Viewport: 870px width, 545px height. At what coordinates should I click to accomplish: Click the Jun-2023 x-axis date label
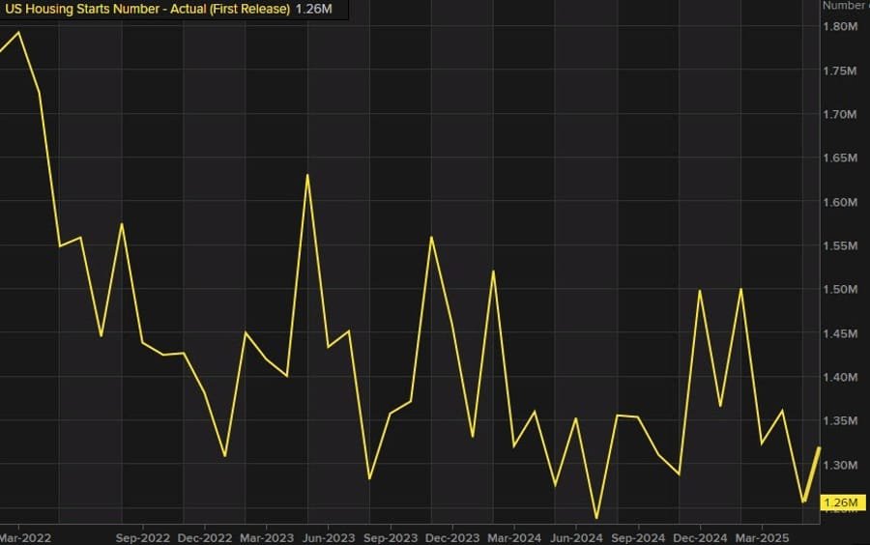pyautogui.click(x=328, y=534)
